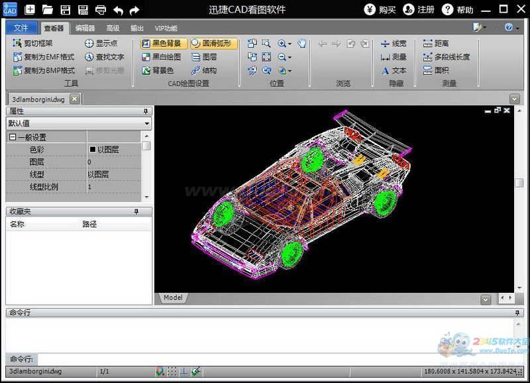Click the print icon in title bar
This screenshot has width=530, height=383.
click(x=100, y=10)
